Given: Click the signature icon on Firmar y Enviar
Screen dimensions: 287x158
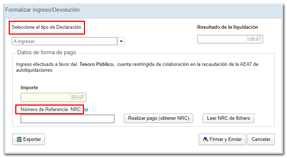Looking at the screenshot, I should (x=205, y=139).
